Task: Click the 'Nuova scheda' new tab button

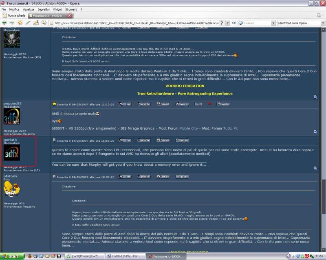Action: [x=14, y=16]
